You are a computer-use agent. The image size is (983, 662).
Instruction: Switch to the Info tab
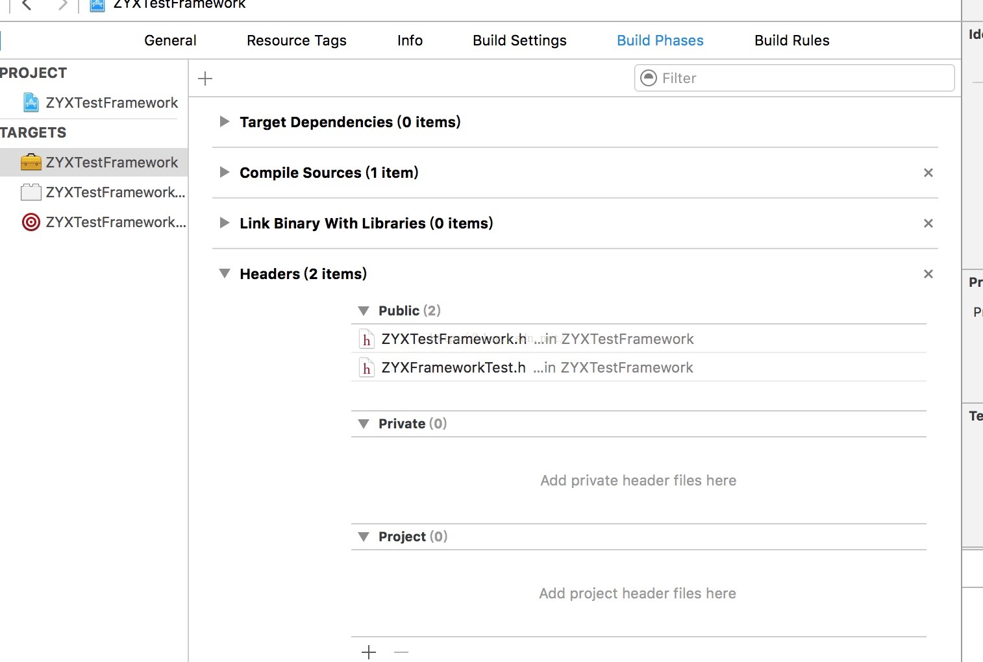tap(410, 40)
